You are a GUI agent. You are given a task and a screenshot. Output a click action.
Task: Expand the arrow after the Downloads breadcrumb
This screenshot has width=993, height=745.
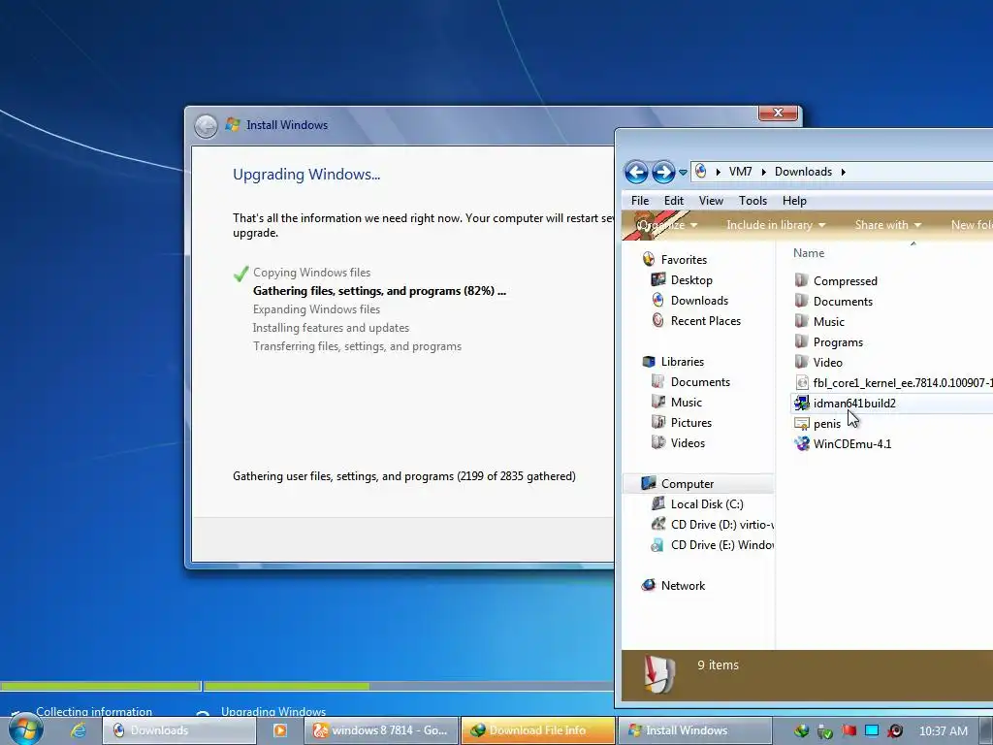coord(843,173)
